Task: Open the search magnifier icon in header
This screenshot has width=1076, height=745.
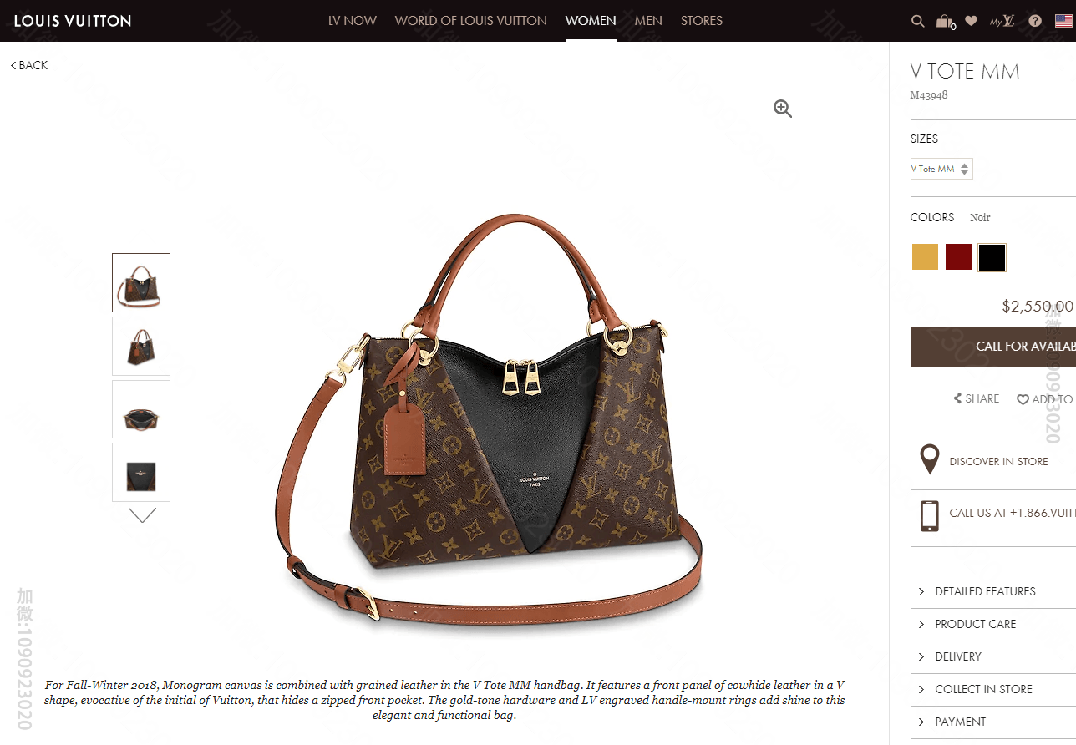Action: pyautogui.click(x=918, y=21)
